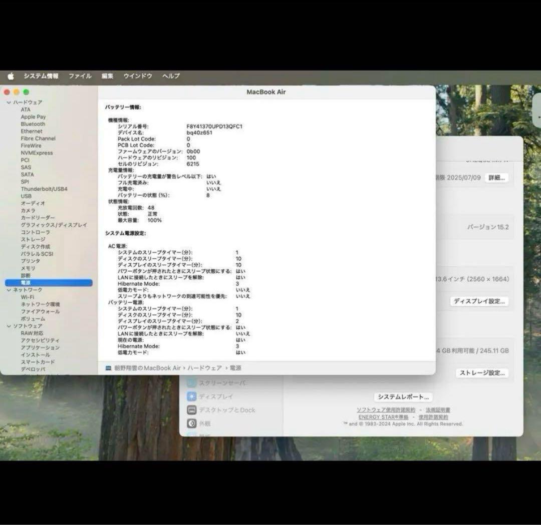The width and height of the screenshot is (541, 525).
Task: Click the ディスプレイ icon in settings sidebar
Action: tap(191, 396)
